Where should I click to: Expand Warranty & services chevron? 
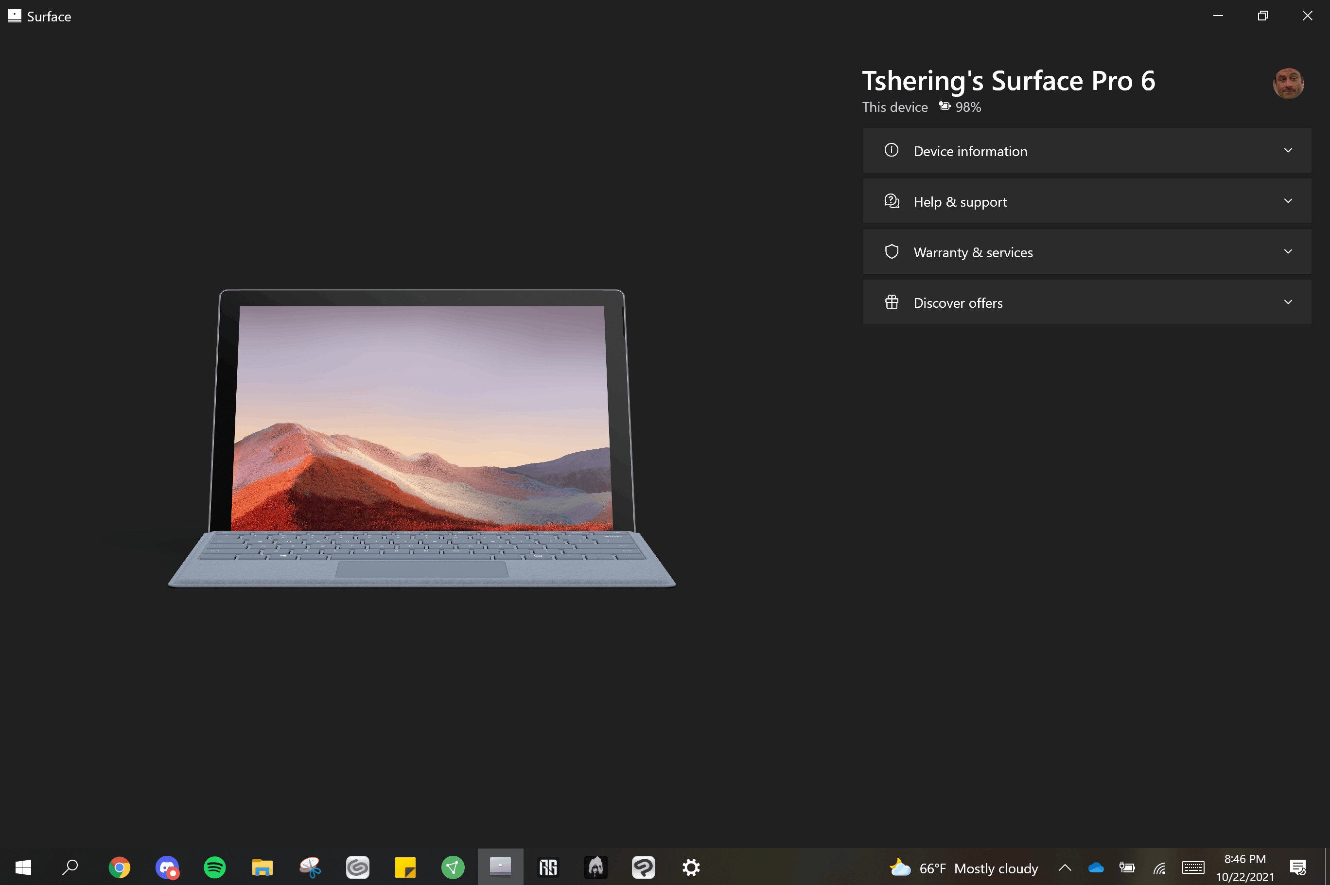(x=1288, y=252)
